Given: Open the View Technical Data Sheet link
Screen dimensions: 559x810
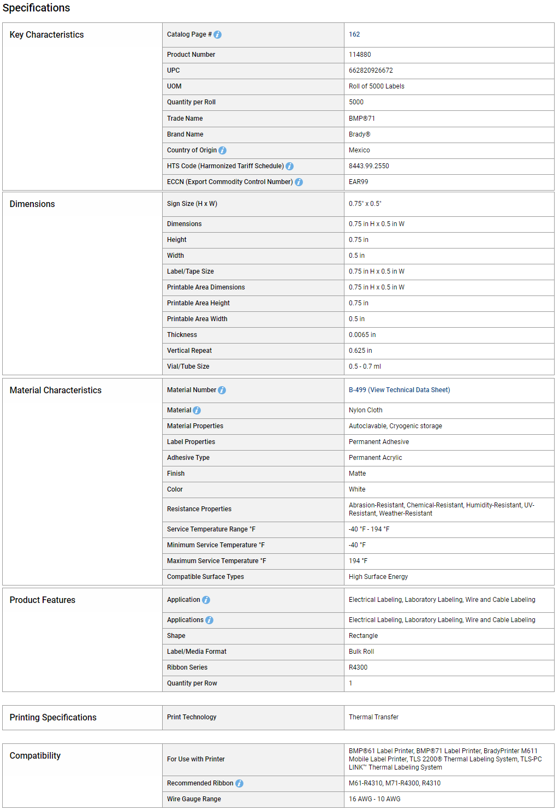Looking at the screenshot, I should [x=409, y=390].
